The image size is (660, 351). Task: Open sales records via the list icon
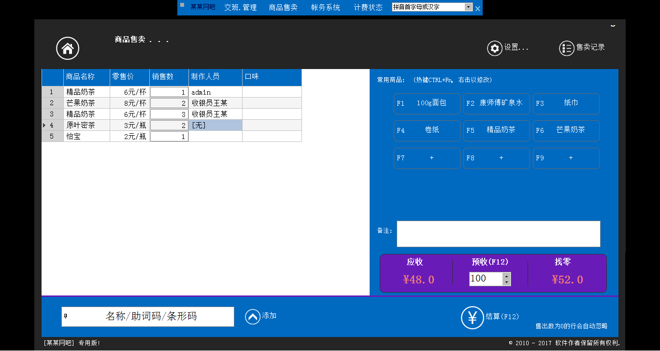coord(567,48)
